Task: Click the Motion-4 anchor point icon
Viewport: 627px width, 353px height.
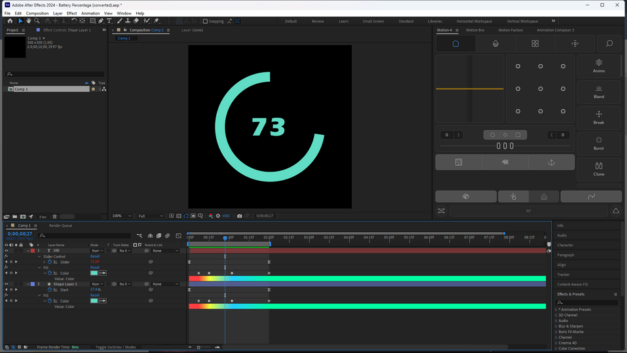Action: click(x=551, y=162)
